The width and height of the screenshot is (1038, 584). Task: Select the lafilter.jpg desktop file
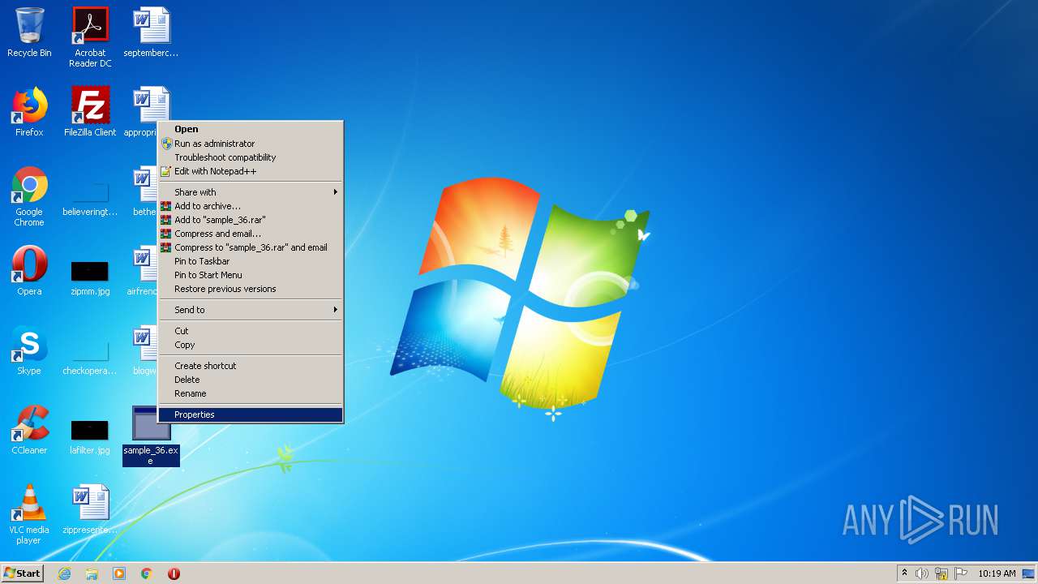tap(90, 438)
